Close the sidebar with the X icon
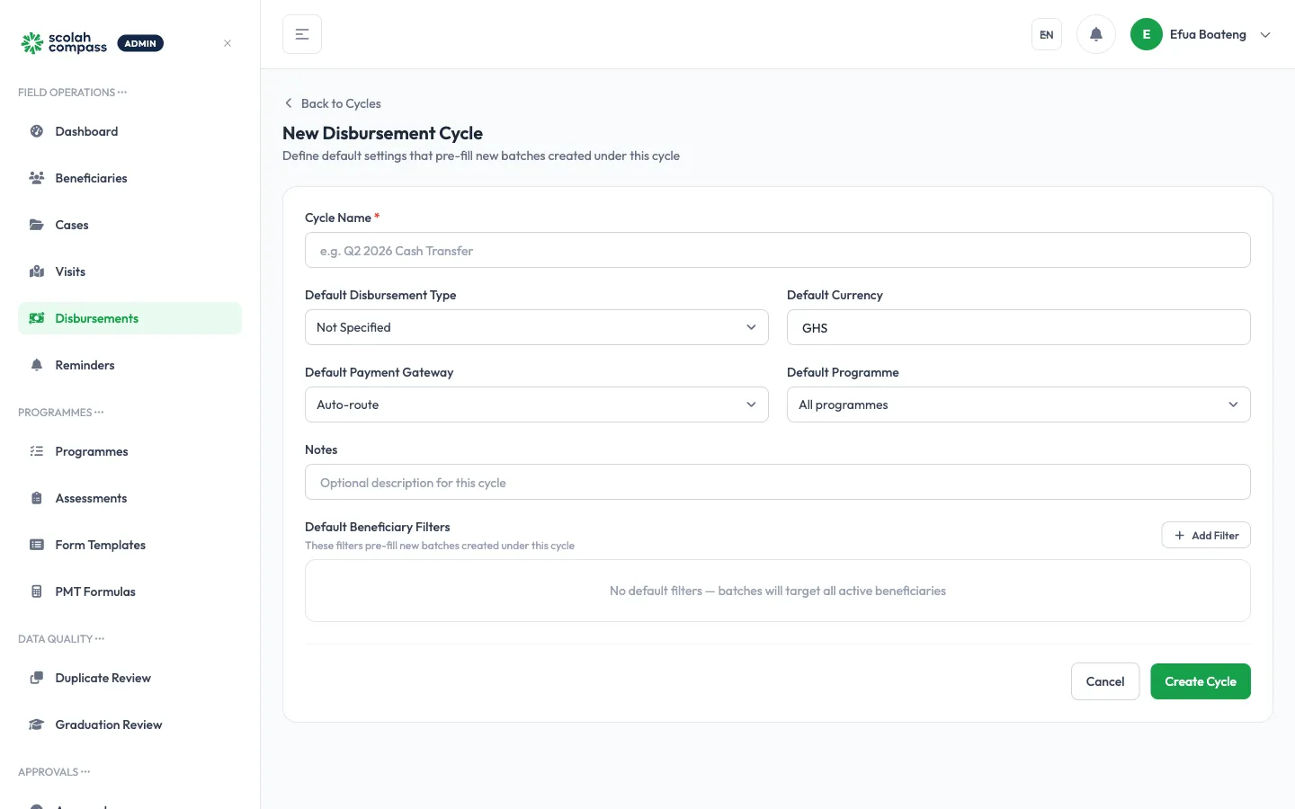1295x809 pixels. click(228, 43)
